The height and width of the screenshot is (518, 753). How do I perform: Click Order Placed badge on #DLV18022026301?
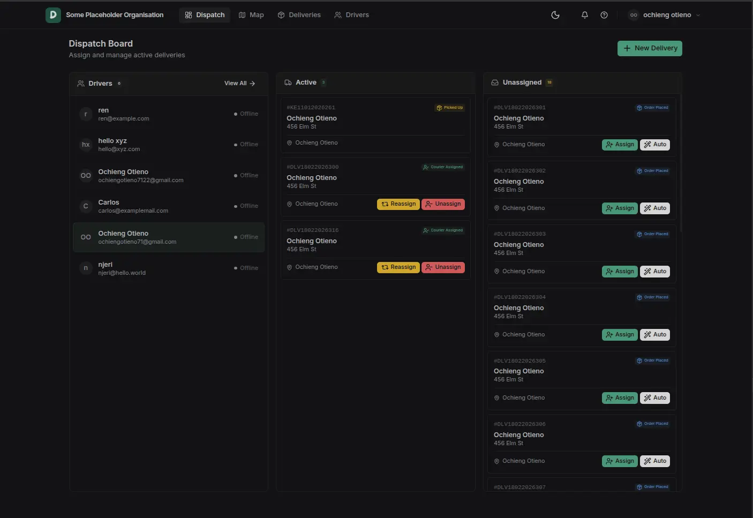click(652, 108)
